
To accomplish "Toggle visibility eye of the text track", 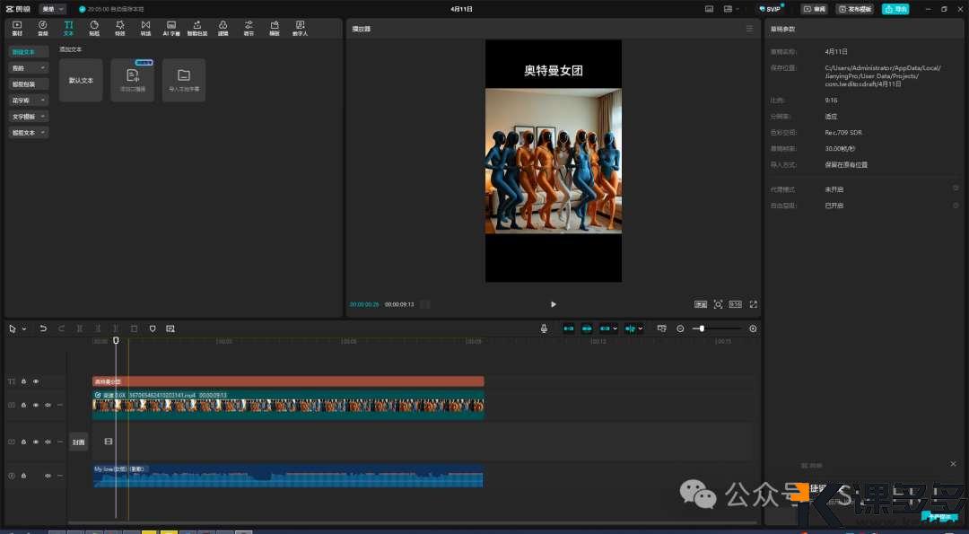I will 36,381.
